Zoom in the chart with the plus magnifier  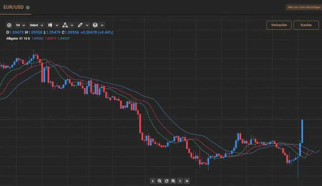(x=173, y=181)
